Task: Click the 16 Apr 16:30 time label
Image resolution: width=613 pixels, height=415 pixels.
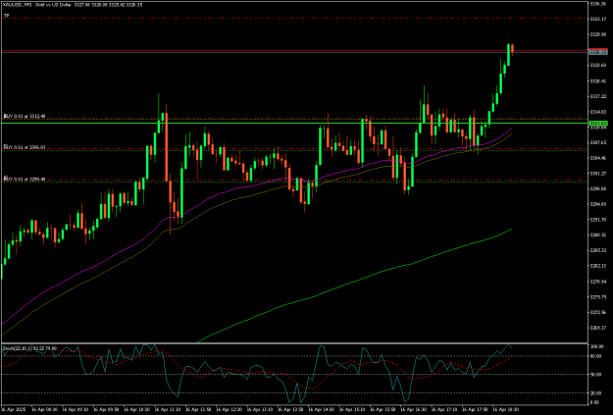Action: tap(414, 409)
